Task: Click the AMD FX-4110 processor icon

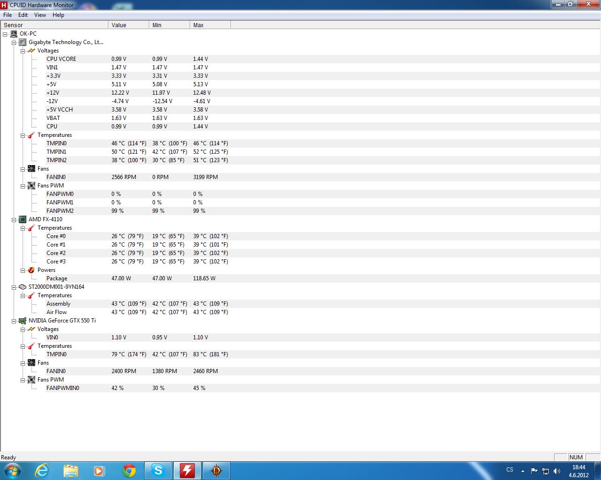Action: 23,219
